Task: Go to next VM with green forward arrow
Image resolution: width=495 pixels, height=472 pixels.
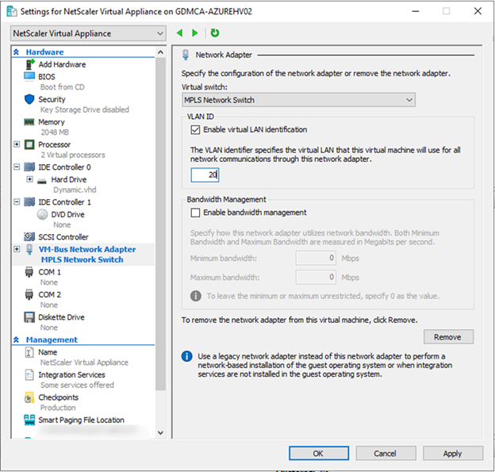Action: tap(195, 33)
